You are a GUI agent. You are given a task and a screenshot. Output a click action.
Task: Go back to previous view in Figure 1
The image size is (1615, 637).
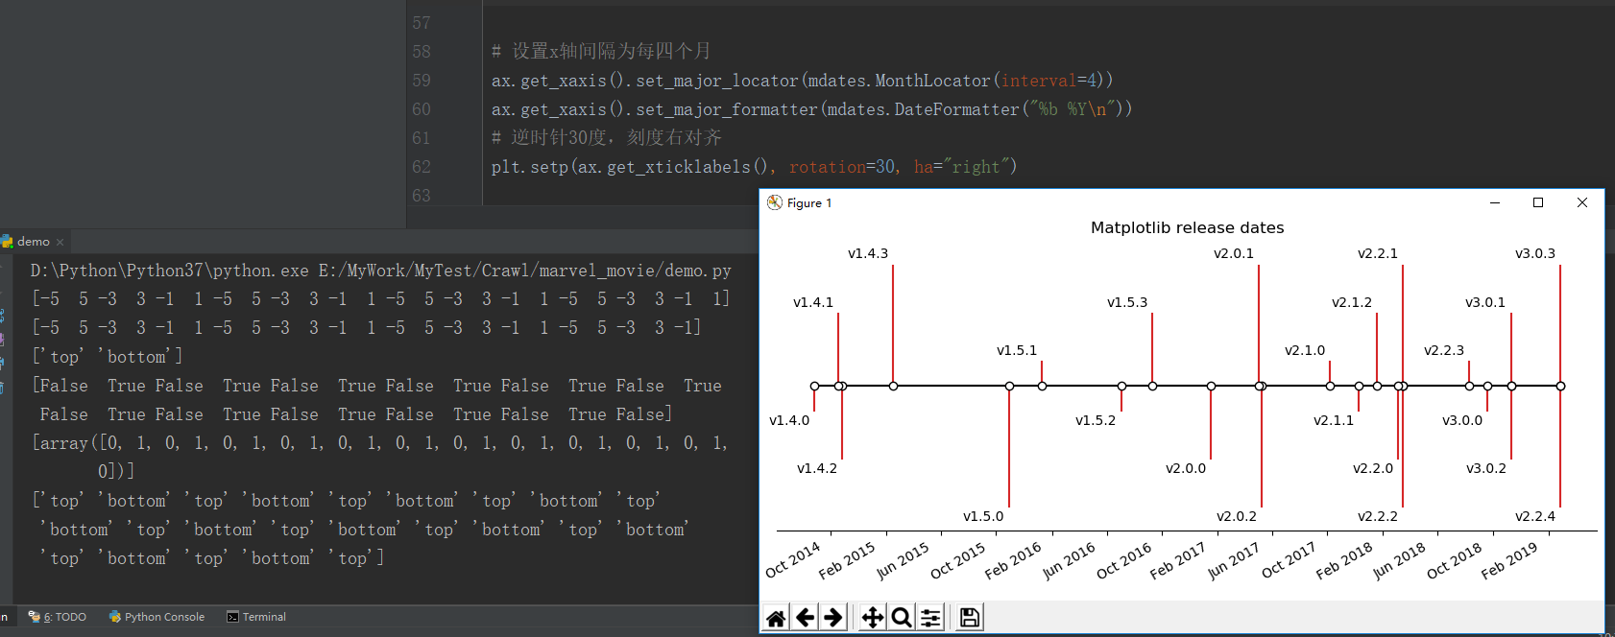click(x=805, y=618)
